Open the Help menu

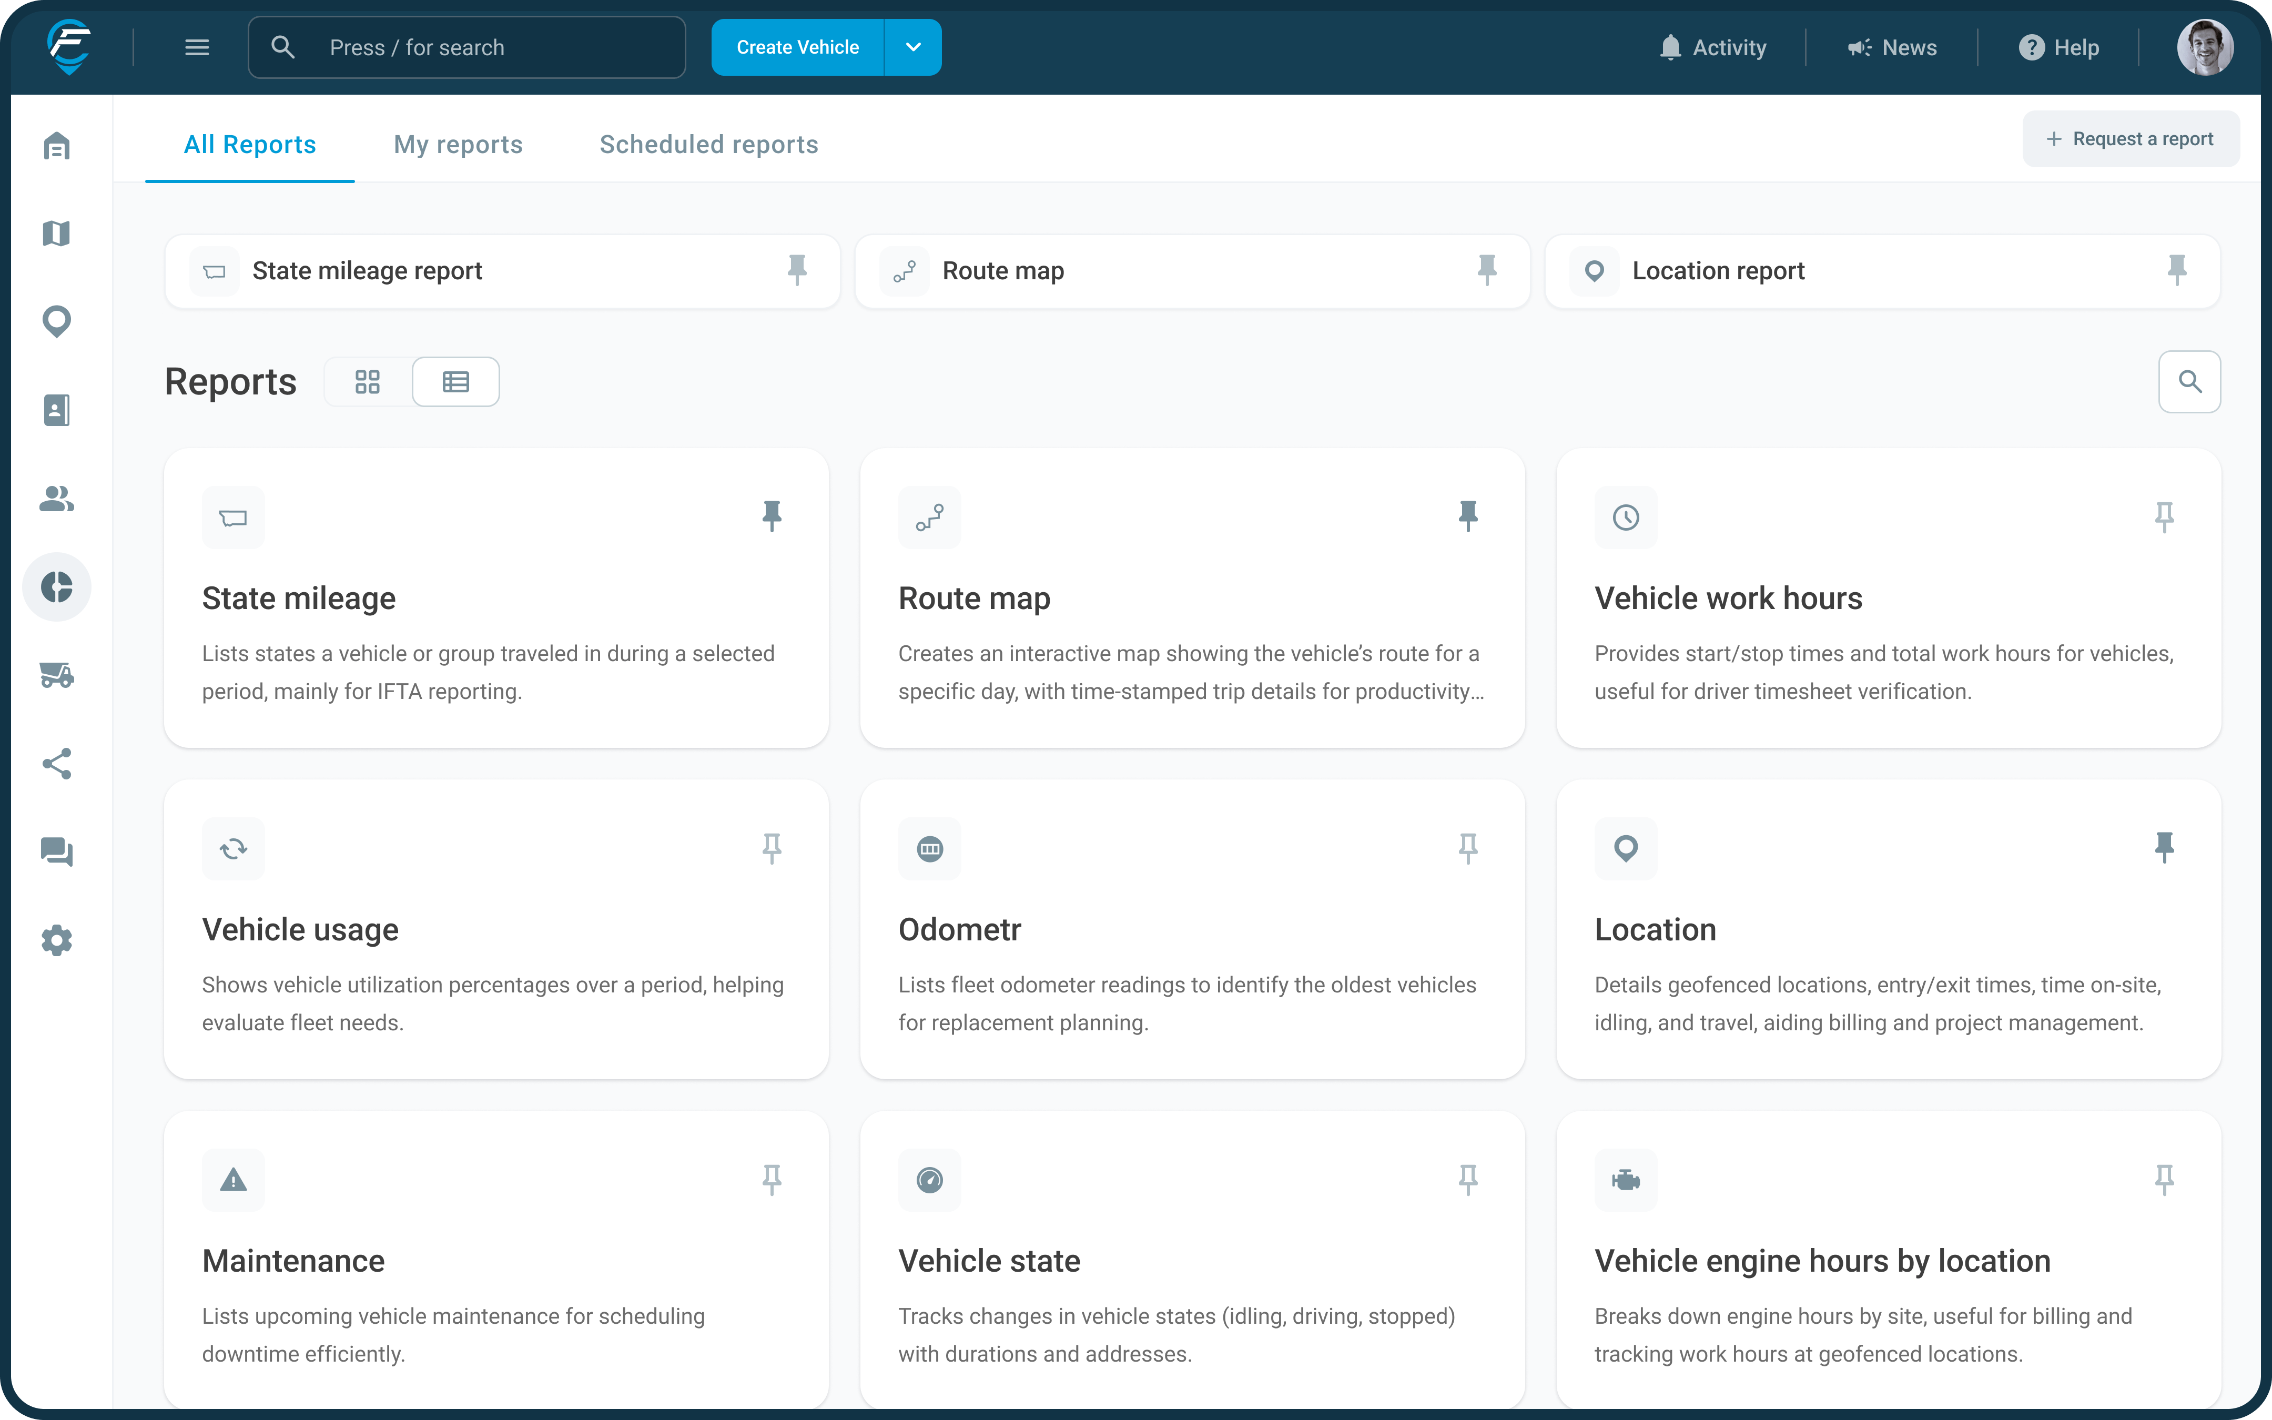[x=2059, y=47]
